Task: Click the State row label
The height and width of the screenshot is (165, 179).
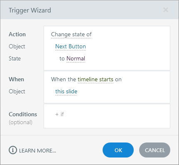Action: click(15, 58)
